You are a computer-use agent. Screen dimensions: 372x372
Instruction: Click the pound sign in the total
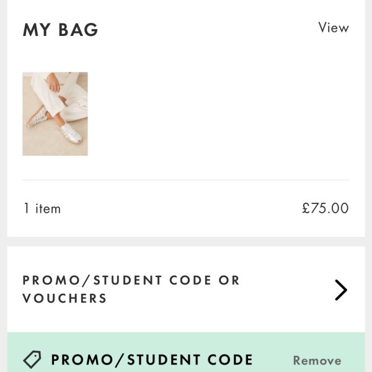pyautogui.click(x=306, y=208)
